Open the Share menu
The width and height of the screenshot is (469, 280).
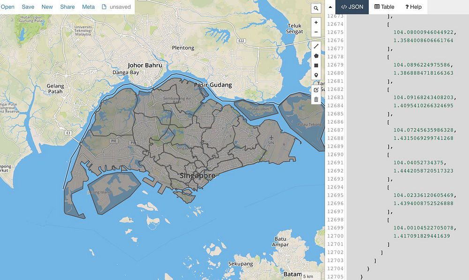[x=67, y=7]
